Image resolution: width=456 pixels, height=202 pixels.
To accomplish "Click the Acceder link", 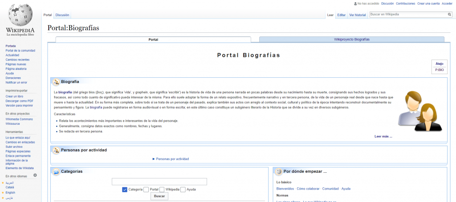I will pos(447,4).
